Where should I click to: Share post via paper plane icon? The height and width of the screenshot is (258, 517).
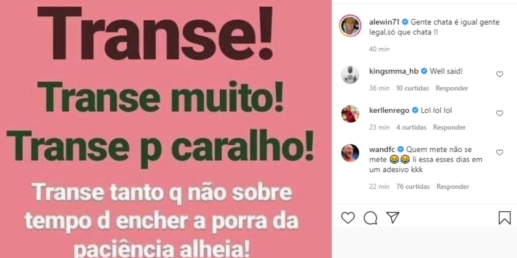tap(392, 218)
